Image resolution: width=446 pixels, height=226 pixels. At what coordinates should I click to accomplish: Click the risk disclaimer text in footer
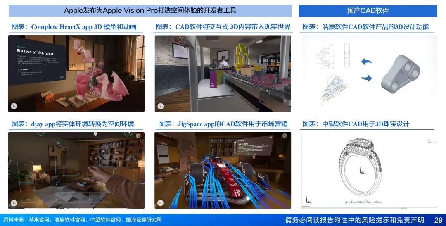point(354,220)
